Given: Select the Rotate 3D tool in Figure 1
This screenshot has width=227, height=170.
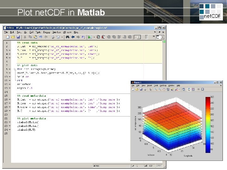Looking at the screenshot, I should (168, 89).
